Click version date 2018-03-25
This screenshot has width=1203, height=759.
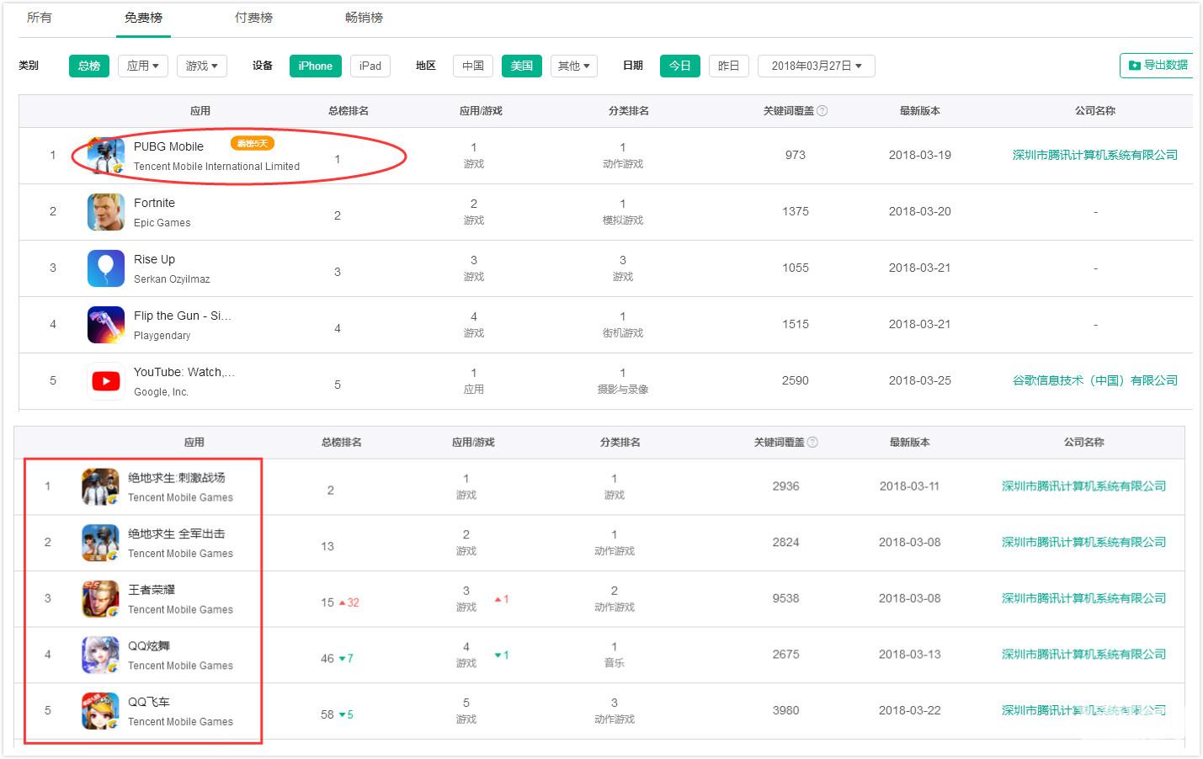920,380
